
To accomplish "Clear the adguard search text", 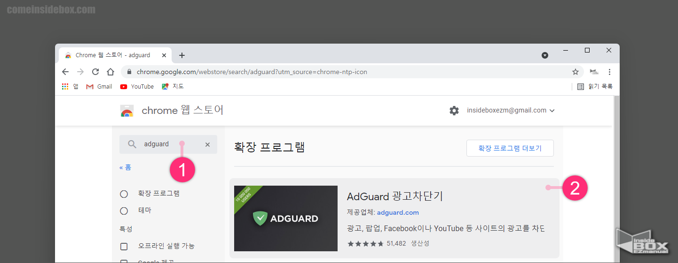I will (x=207, y=144).
